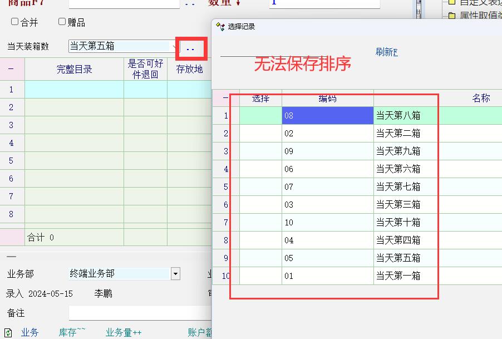Click the 完整目录 column header
Screen dimensions: 502x339
point(74,70)
